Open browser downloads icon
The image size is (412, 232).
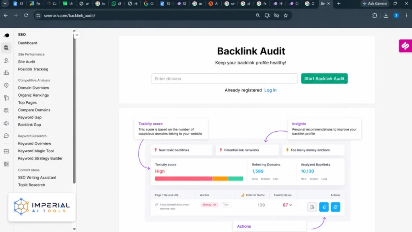click(x=386, y=16)
